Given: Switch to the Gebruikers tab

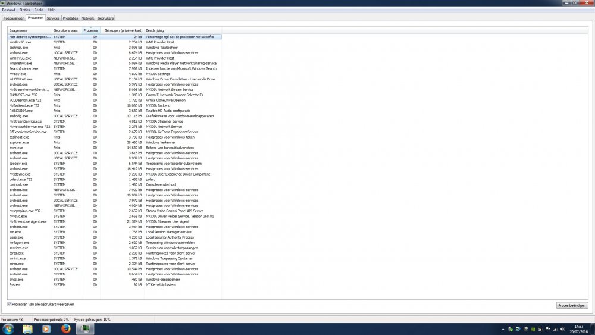Looking at the screenshot, I should click(105, 18).
